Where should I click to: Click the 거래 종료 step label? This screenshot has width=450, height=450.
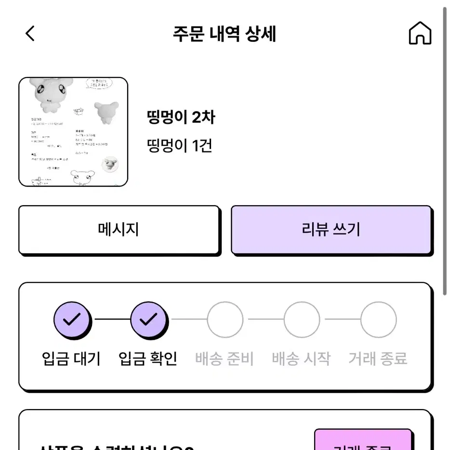(x=378, y=358)
